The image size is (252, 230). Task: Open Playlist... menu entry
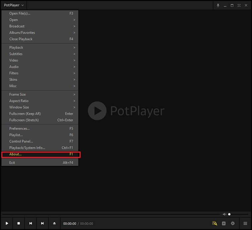click(40, 135)
